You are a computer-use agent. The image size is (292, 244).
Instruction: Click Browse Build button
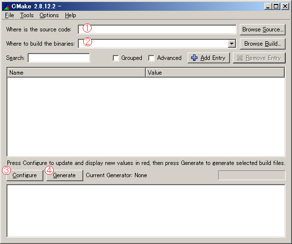click(262, 44)
